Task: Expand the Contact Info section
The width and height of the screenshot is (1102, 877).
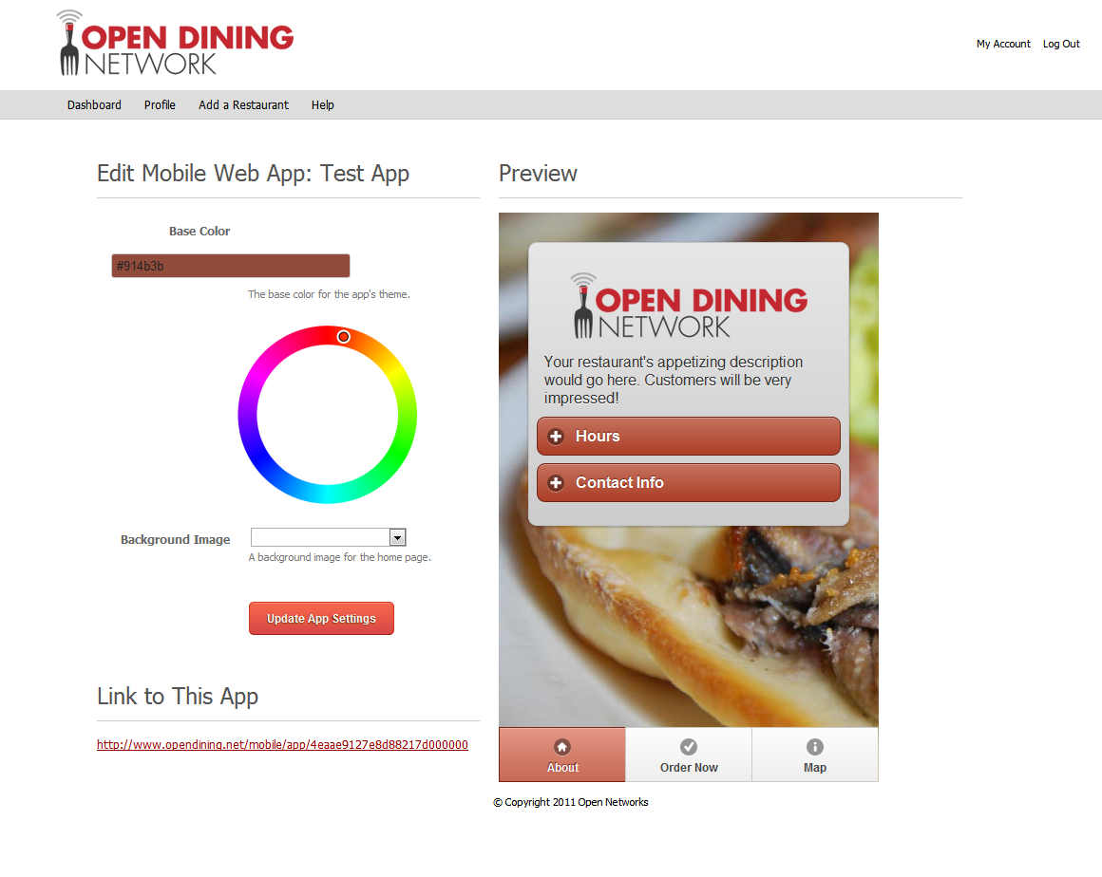Action: [x=689, y=482]
